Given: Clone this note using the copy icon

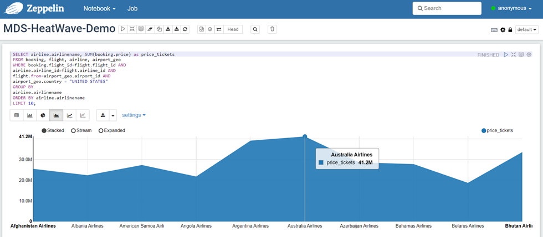Looking at the screenshot, I should (x=159, y=29).
